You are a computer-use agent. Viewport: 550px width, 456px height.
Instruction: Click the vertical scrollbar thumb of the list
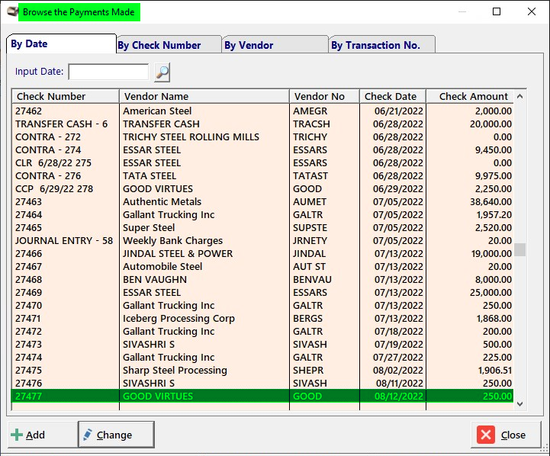(x=519, y=249)
